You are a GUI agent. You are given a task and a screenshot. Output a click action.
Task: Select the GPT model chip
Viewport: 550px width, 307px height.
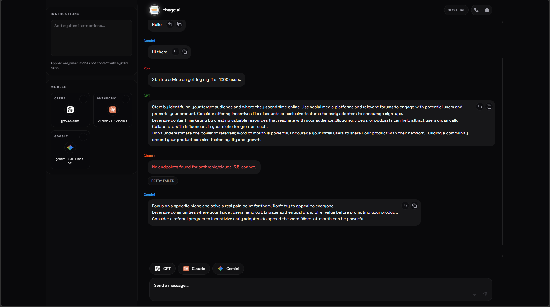[162, 269]
